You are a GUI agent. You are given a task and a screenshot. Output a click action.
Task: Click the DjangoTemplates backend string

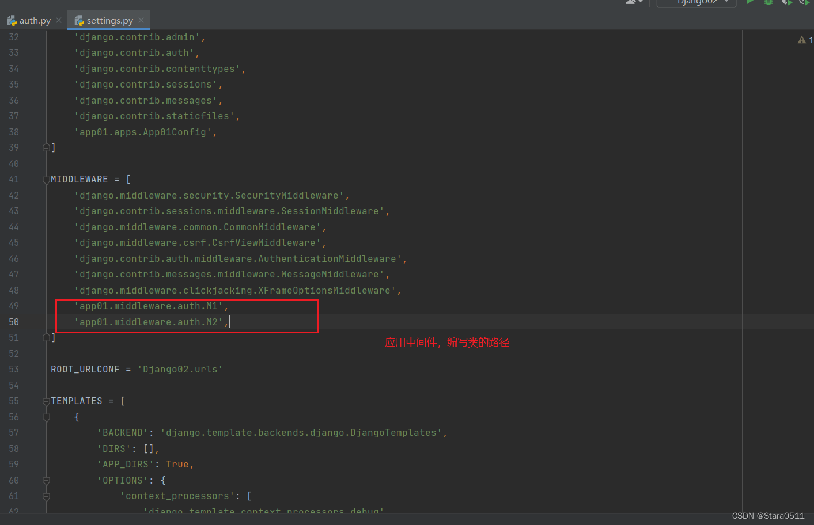click(x=301, y=433)
